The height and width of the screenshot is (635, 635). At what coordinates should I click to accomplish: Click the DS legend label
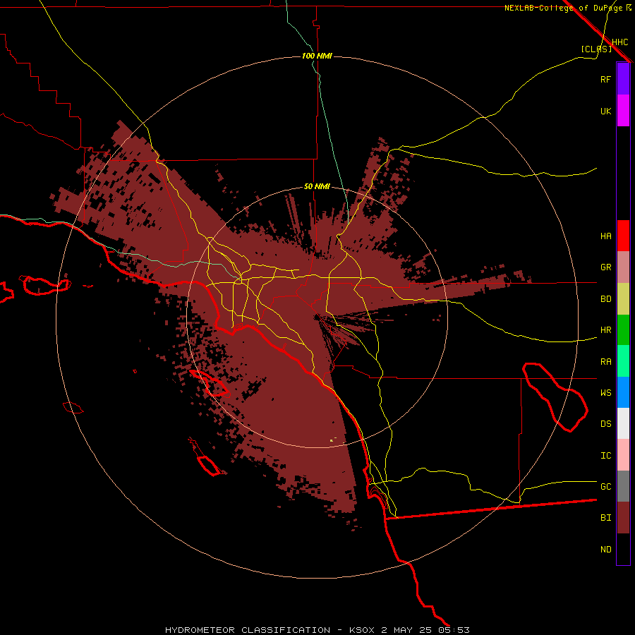click(x=605, y=424)
